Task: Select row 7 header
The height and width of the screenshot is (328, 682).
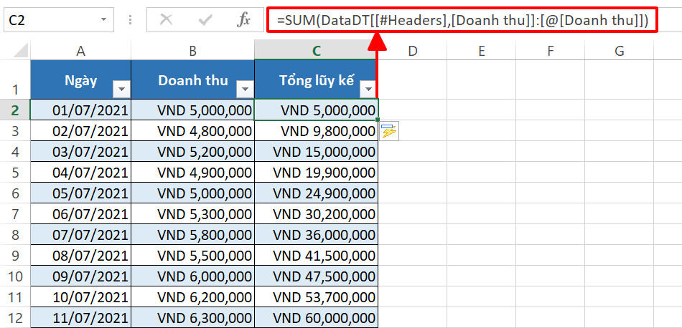Action: tap(15, 214)
